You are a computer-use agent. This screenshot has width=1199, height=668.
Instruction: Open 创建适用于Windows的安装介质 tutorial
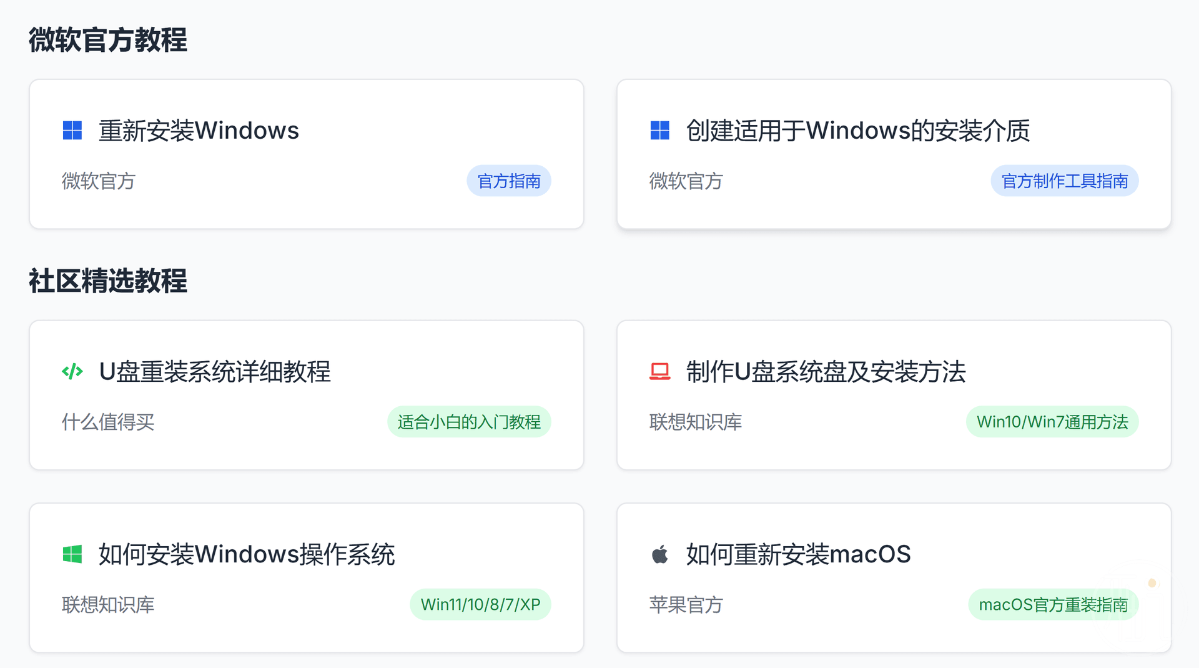[x=857, y=131]
